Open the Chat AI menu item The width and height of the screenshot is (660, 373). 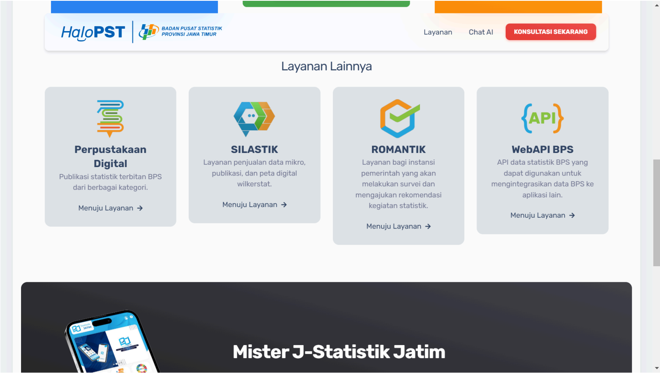[481, 32]
